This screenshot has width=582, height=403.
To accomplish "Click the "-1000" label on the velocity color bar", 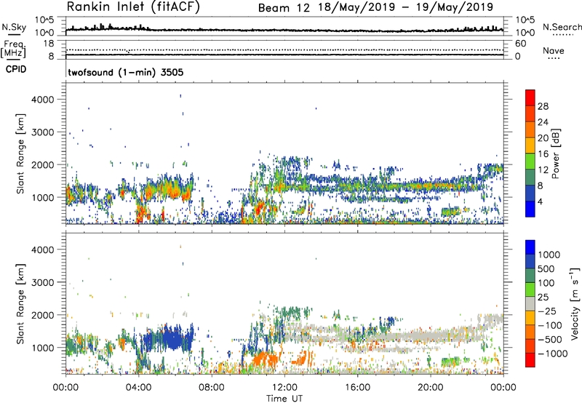I will [x=553, y=354].
